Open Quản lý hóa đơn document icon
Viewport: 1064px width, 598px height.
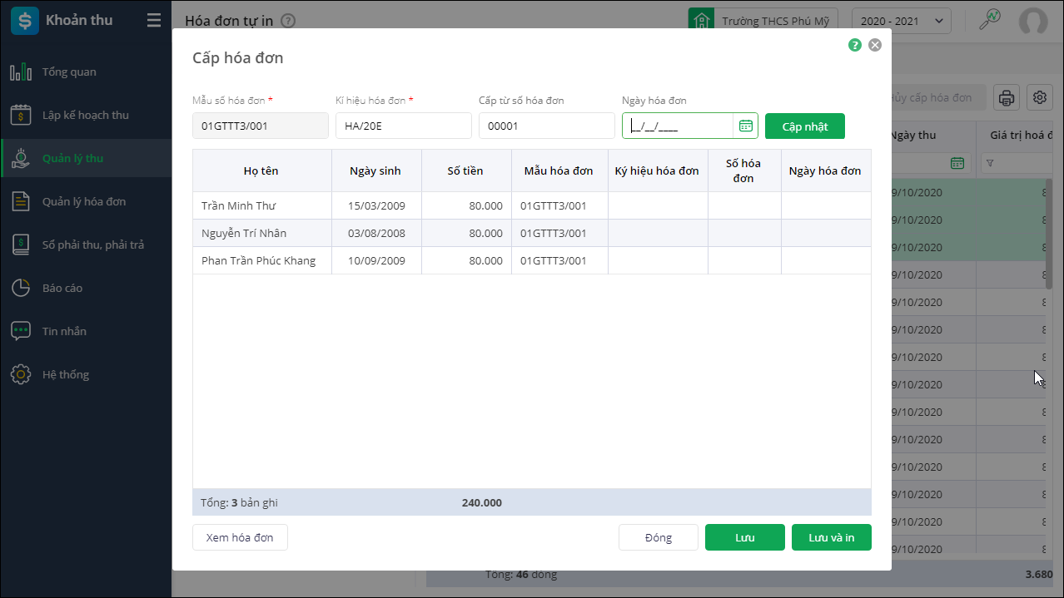click(x=21, y=201)
